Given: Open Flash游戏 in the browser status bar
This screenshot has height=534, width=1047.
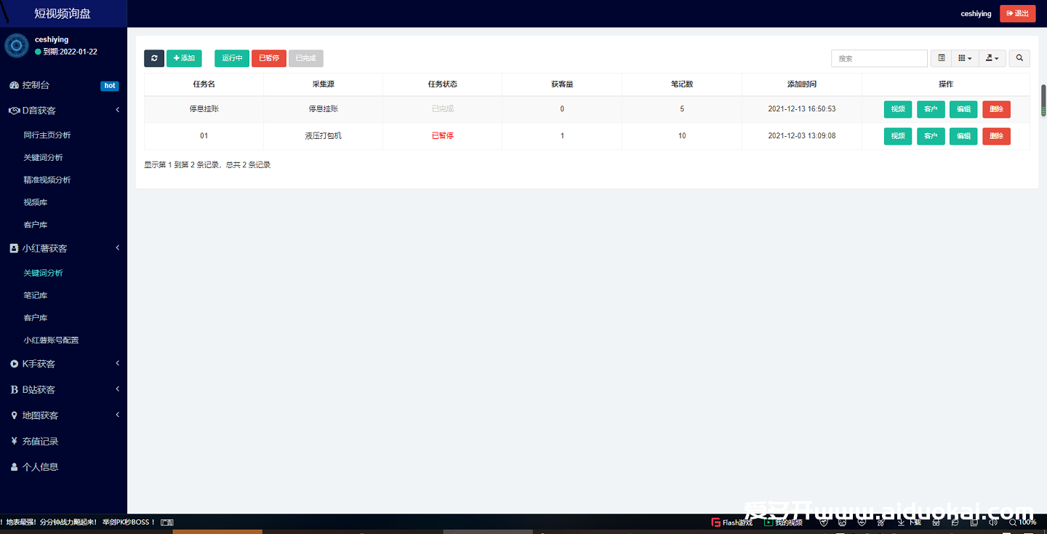Looking at the screenshot, I should click(x=731, y=522).
